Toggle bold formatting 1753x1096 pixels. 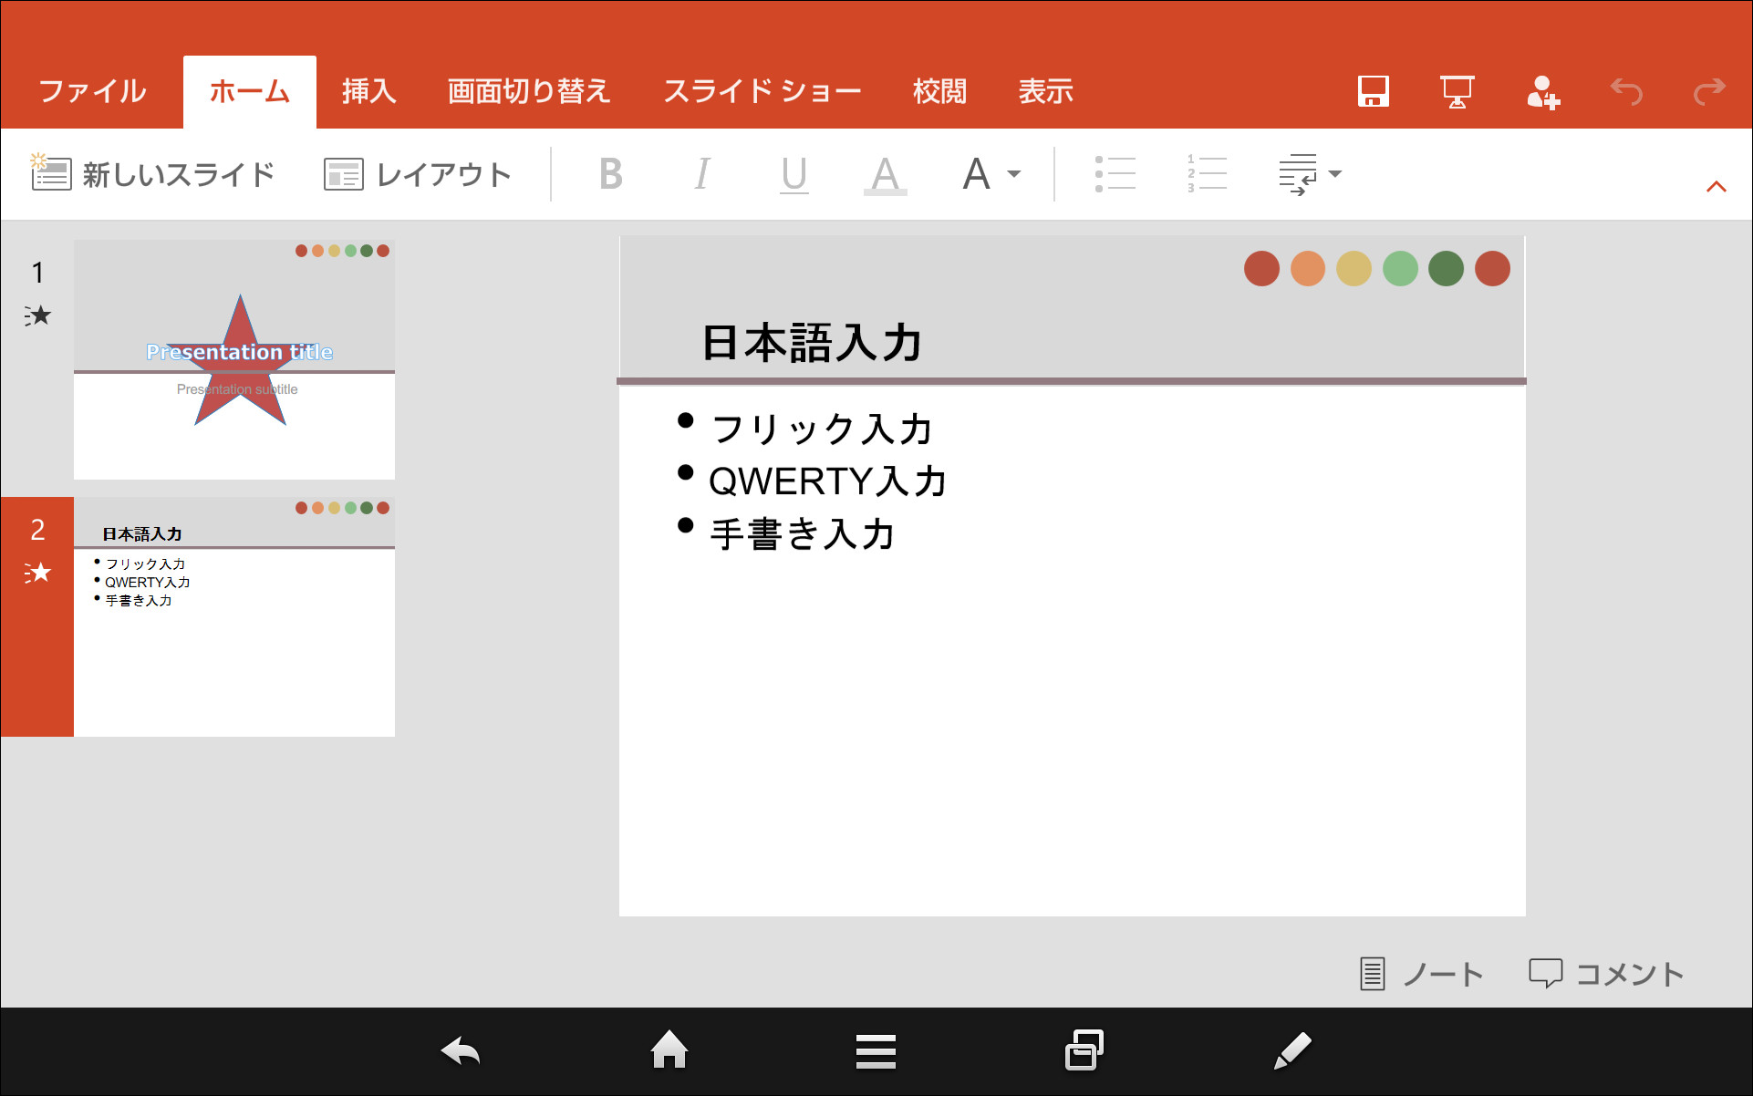pyautogui.click(x=610, y=173)
